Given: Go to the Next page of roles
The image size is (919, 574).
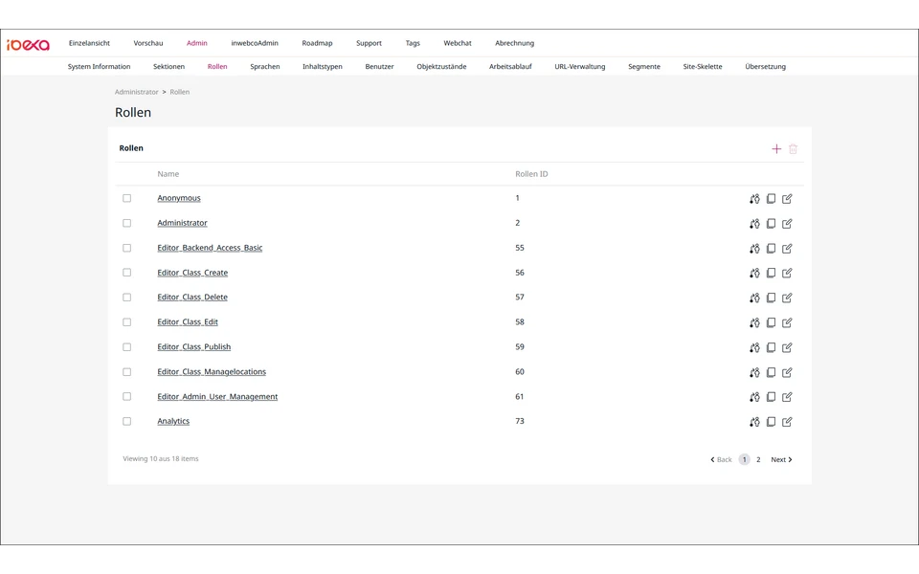Looking at the screenshot, I should point(781,460).
